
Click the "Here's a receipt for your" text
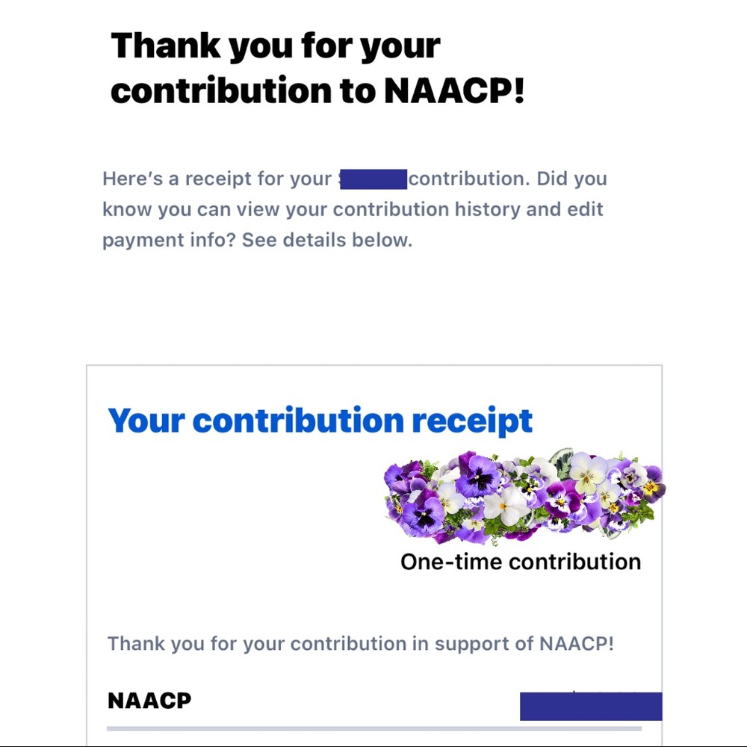coord(217,179)
